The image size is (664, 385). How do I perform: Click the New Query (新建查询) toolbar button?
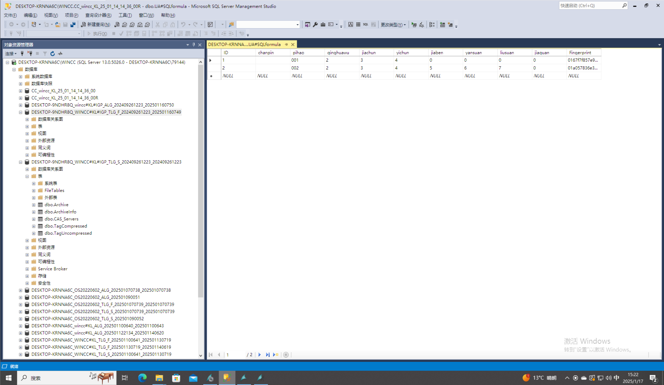(x=95, y=25)
